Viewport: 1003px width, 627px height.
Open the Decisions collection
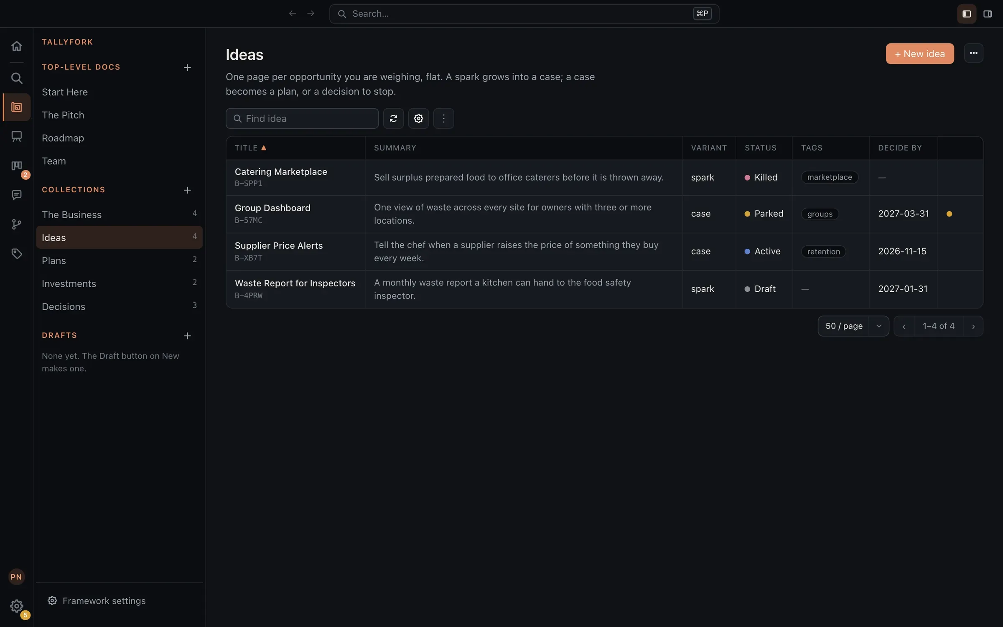coord(119,306)
